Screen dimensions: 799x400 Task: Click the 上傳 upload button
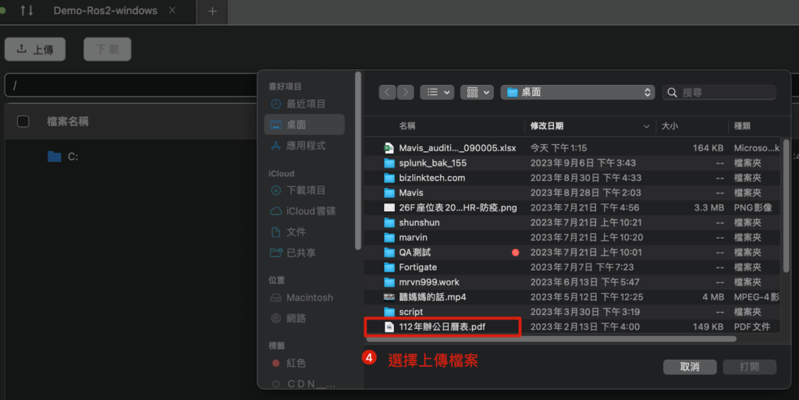(35, 49)
